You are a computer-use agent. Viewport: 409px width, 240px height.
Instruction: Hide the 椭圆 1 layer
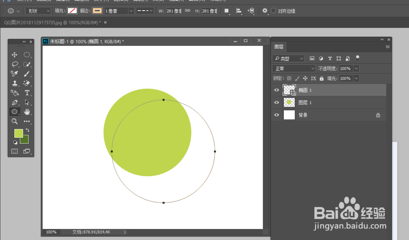click(276, 90)
